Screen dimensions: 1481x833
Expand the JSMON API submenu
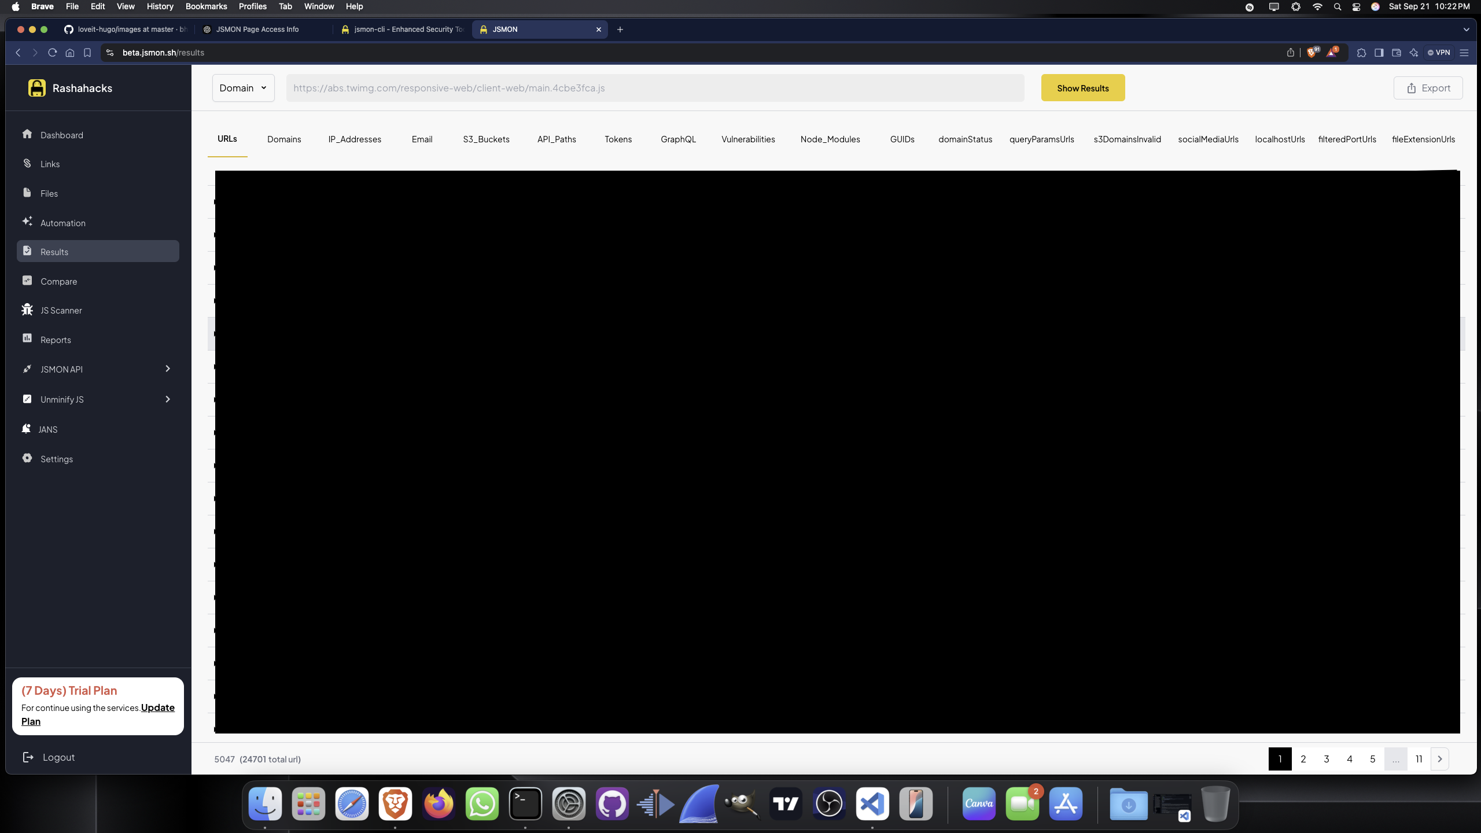pyautogui.click(x=167, y=368)
